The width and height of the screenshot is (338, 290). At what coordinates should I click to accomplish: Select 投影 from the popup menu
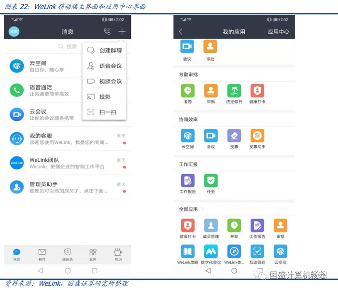pos(105,97)
